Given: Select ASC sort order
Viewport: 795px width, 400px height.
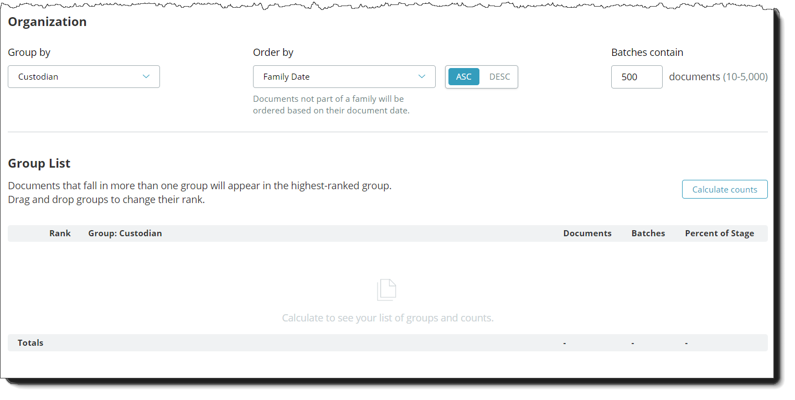Looking at the screenshot, I should coord(464,77).
